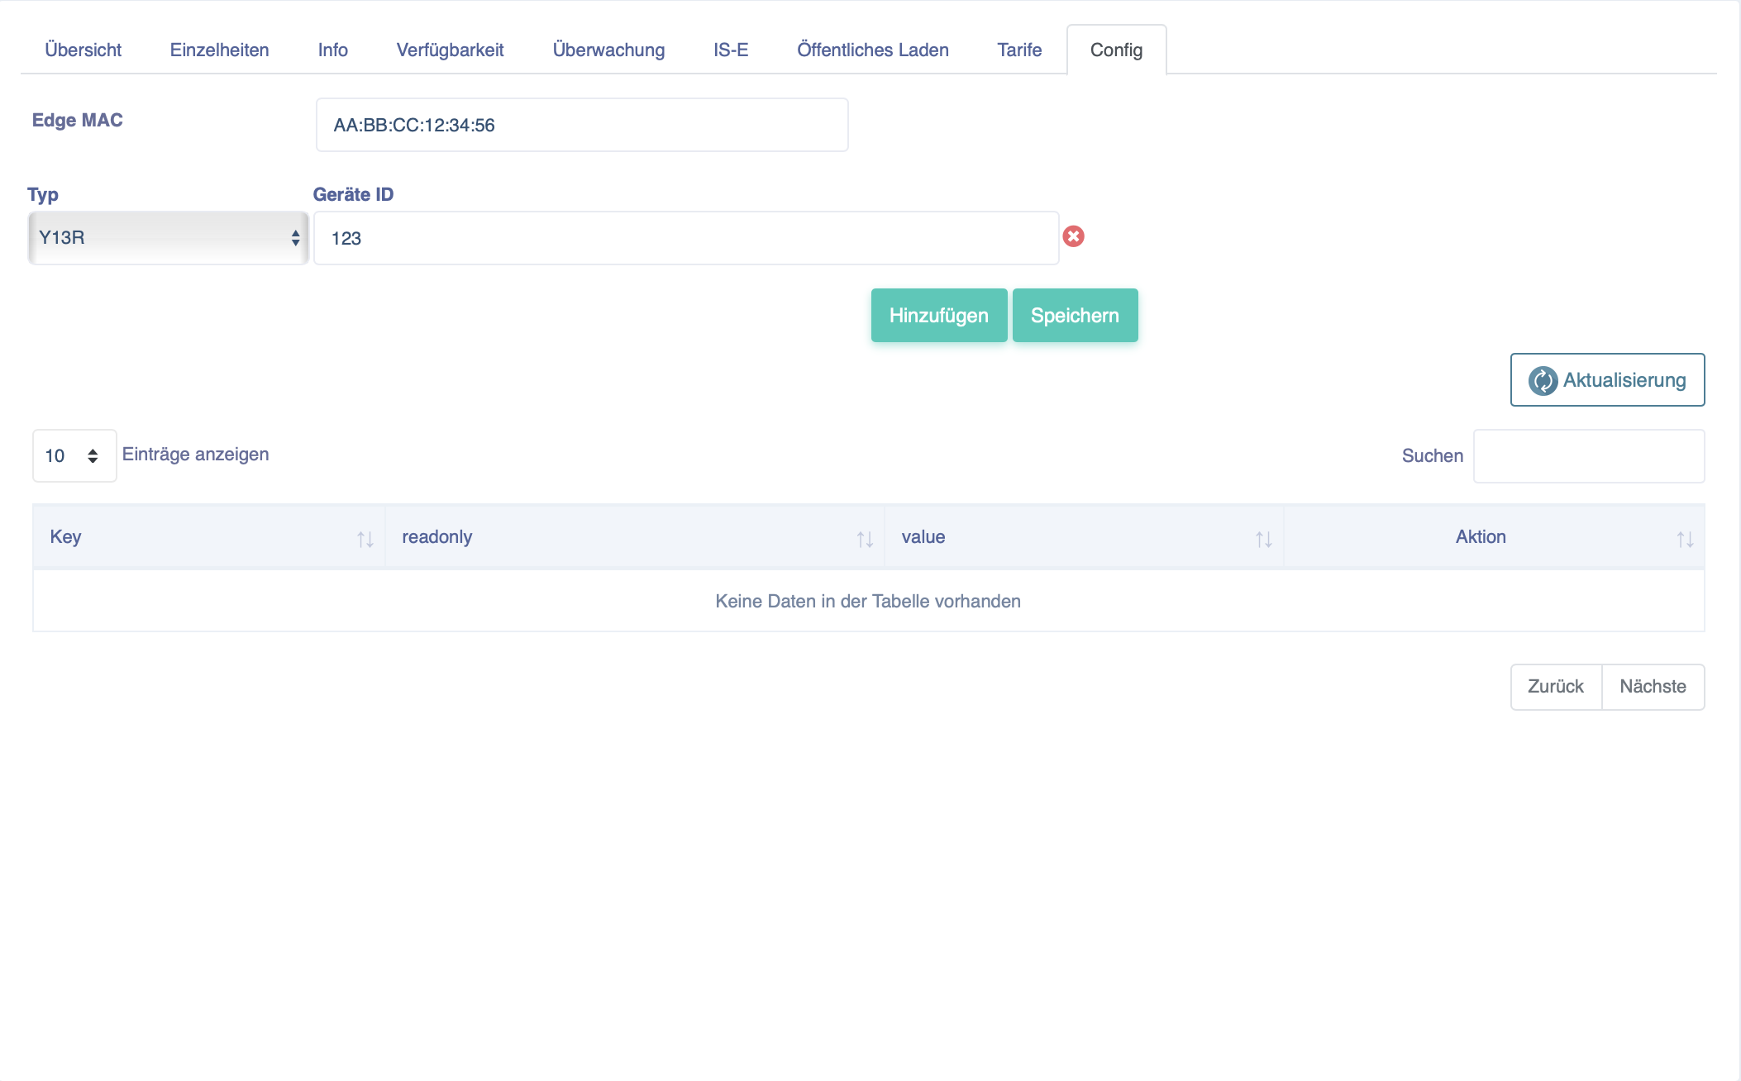1741x1081 pixels.
Task: Sort table by Aktion column arrows
Action: coord(1685,540)
